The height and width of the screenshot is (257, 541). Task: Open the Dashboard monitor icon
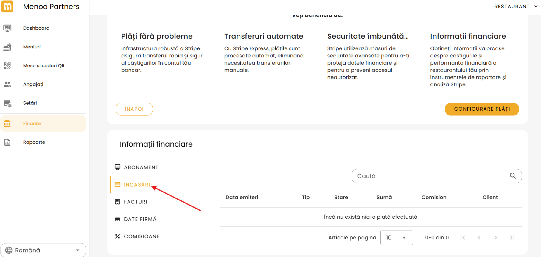[7, 28]
